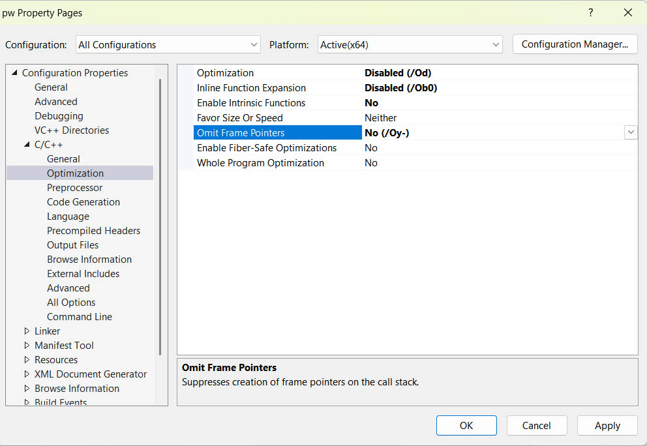Click the Whole Program Optimization row
This screenshot has width=647, height=446.
pos(260,163)
